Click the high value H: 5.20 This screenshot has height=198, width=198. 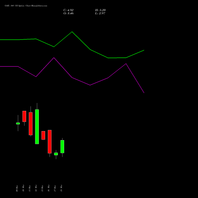pyautogui.click(x=100, y=10)
